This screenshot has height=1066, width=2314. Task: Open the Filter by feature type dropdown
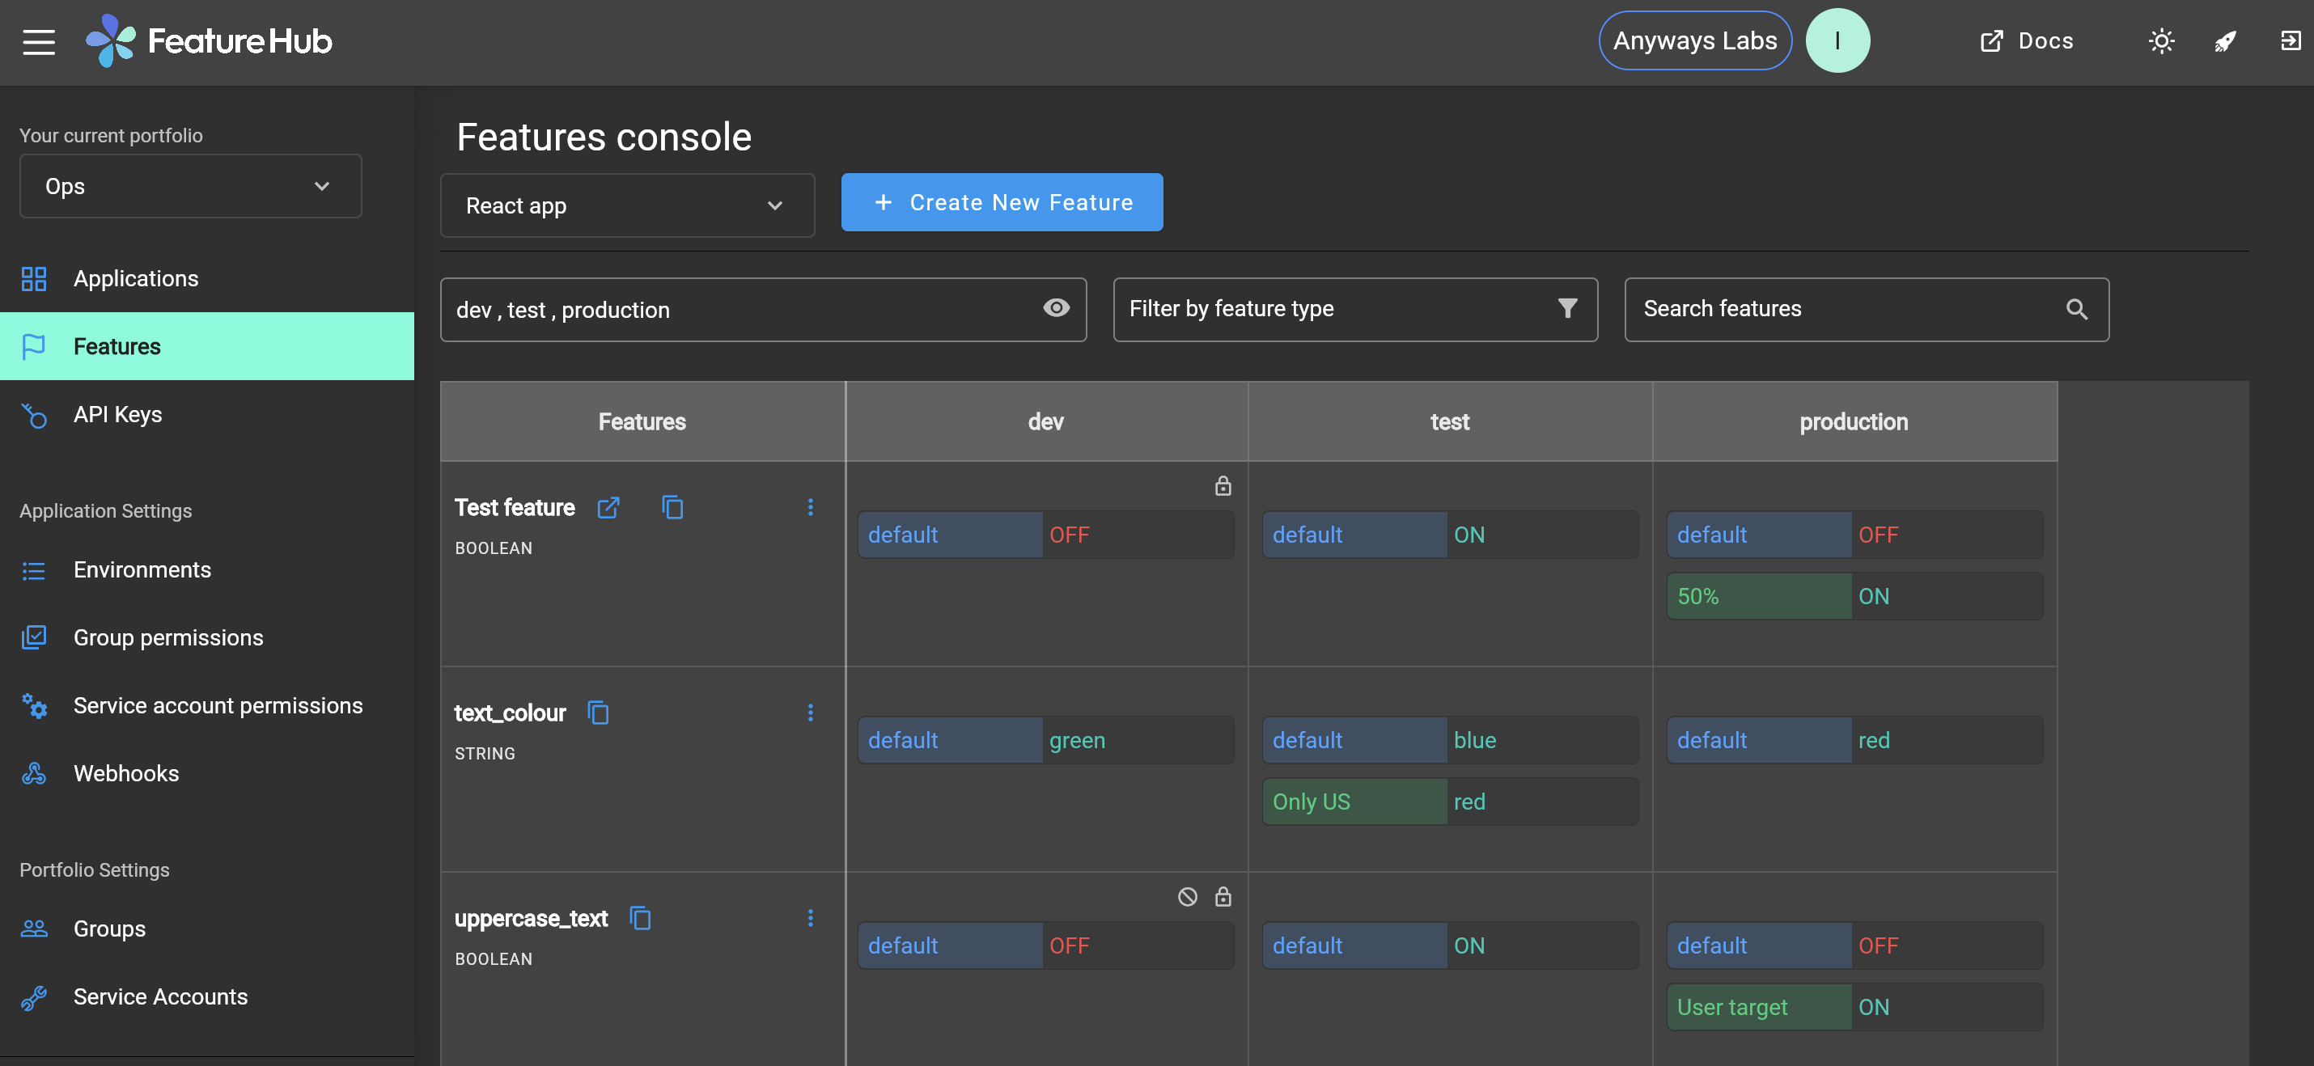(1354, 309)
